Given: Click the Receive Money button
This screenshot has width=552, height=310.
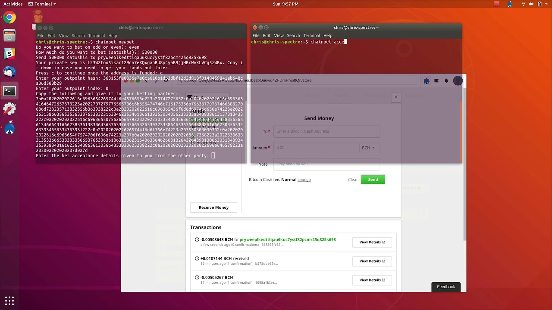Looking at the screenshot, I should click(213, 208).
